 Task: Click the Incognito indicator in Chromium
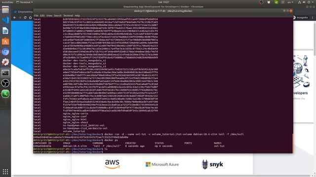[x=300, y=18]
